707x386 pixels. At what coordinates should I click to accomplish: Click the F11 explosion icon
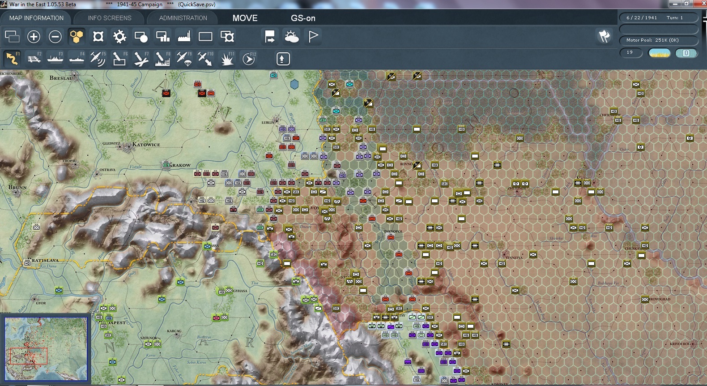(x=227, y=59)
